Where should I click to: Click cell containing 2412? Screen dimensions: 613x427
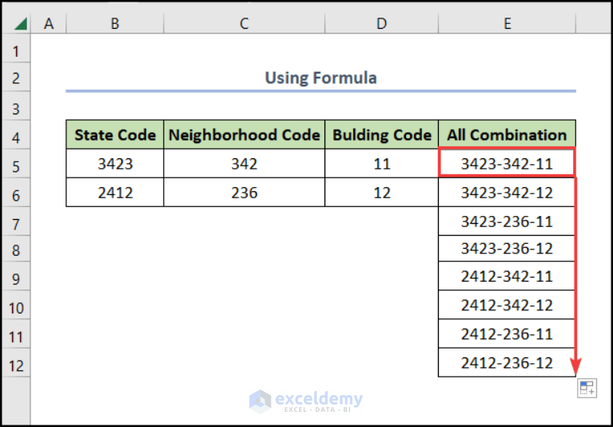pos(115,193)
